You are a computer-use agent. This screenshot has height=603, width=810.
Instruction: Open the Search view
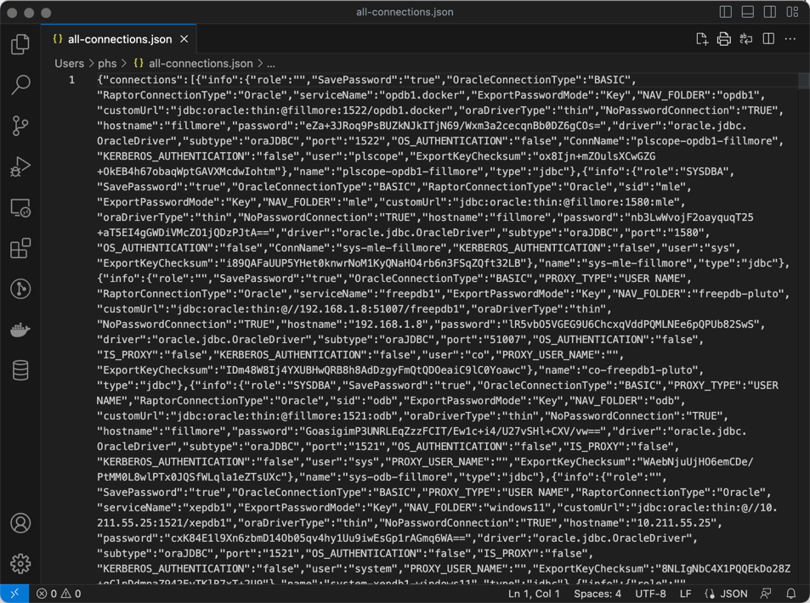point(20,85)
